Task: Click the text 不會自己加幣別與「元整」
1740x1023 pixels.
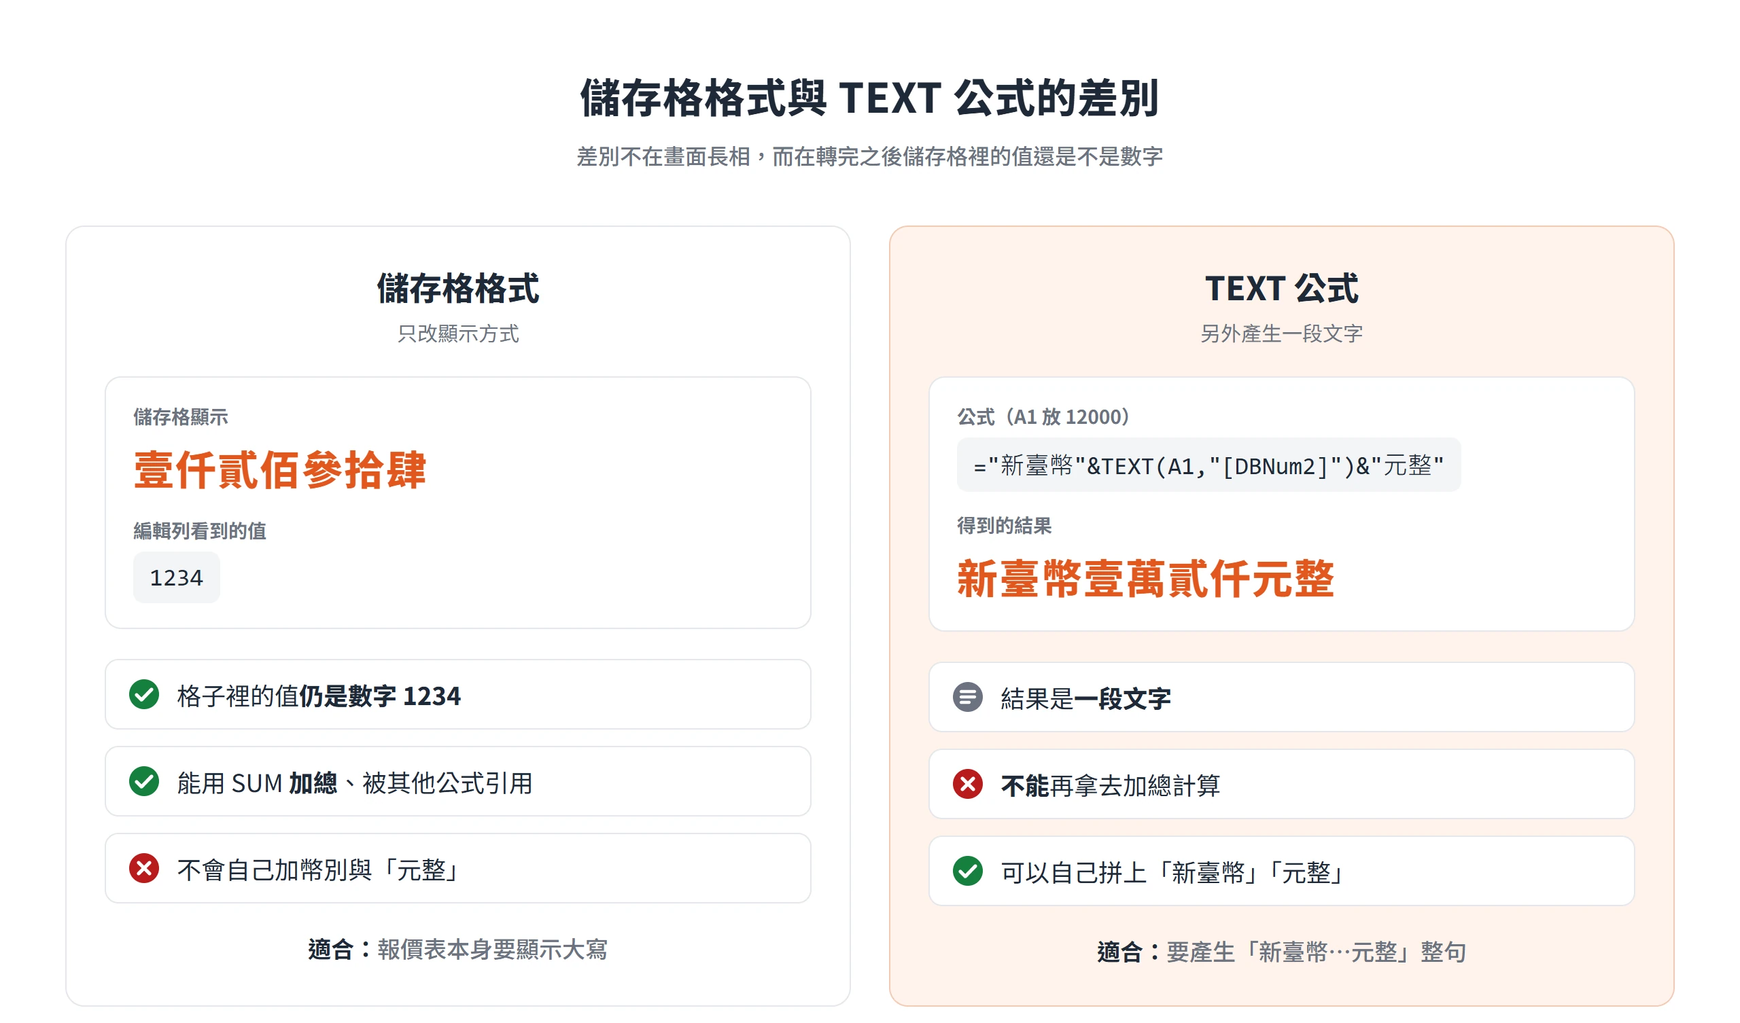Action: click(x=318, y=869)
